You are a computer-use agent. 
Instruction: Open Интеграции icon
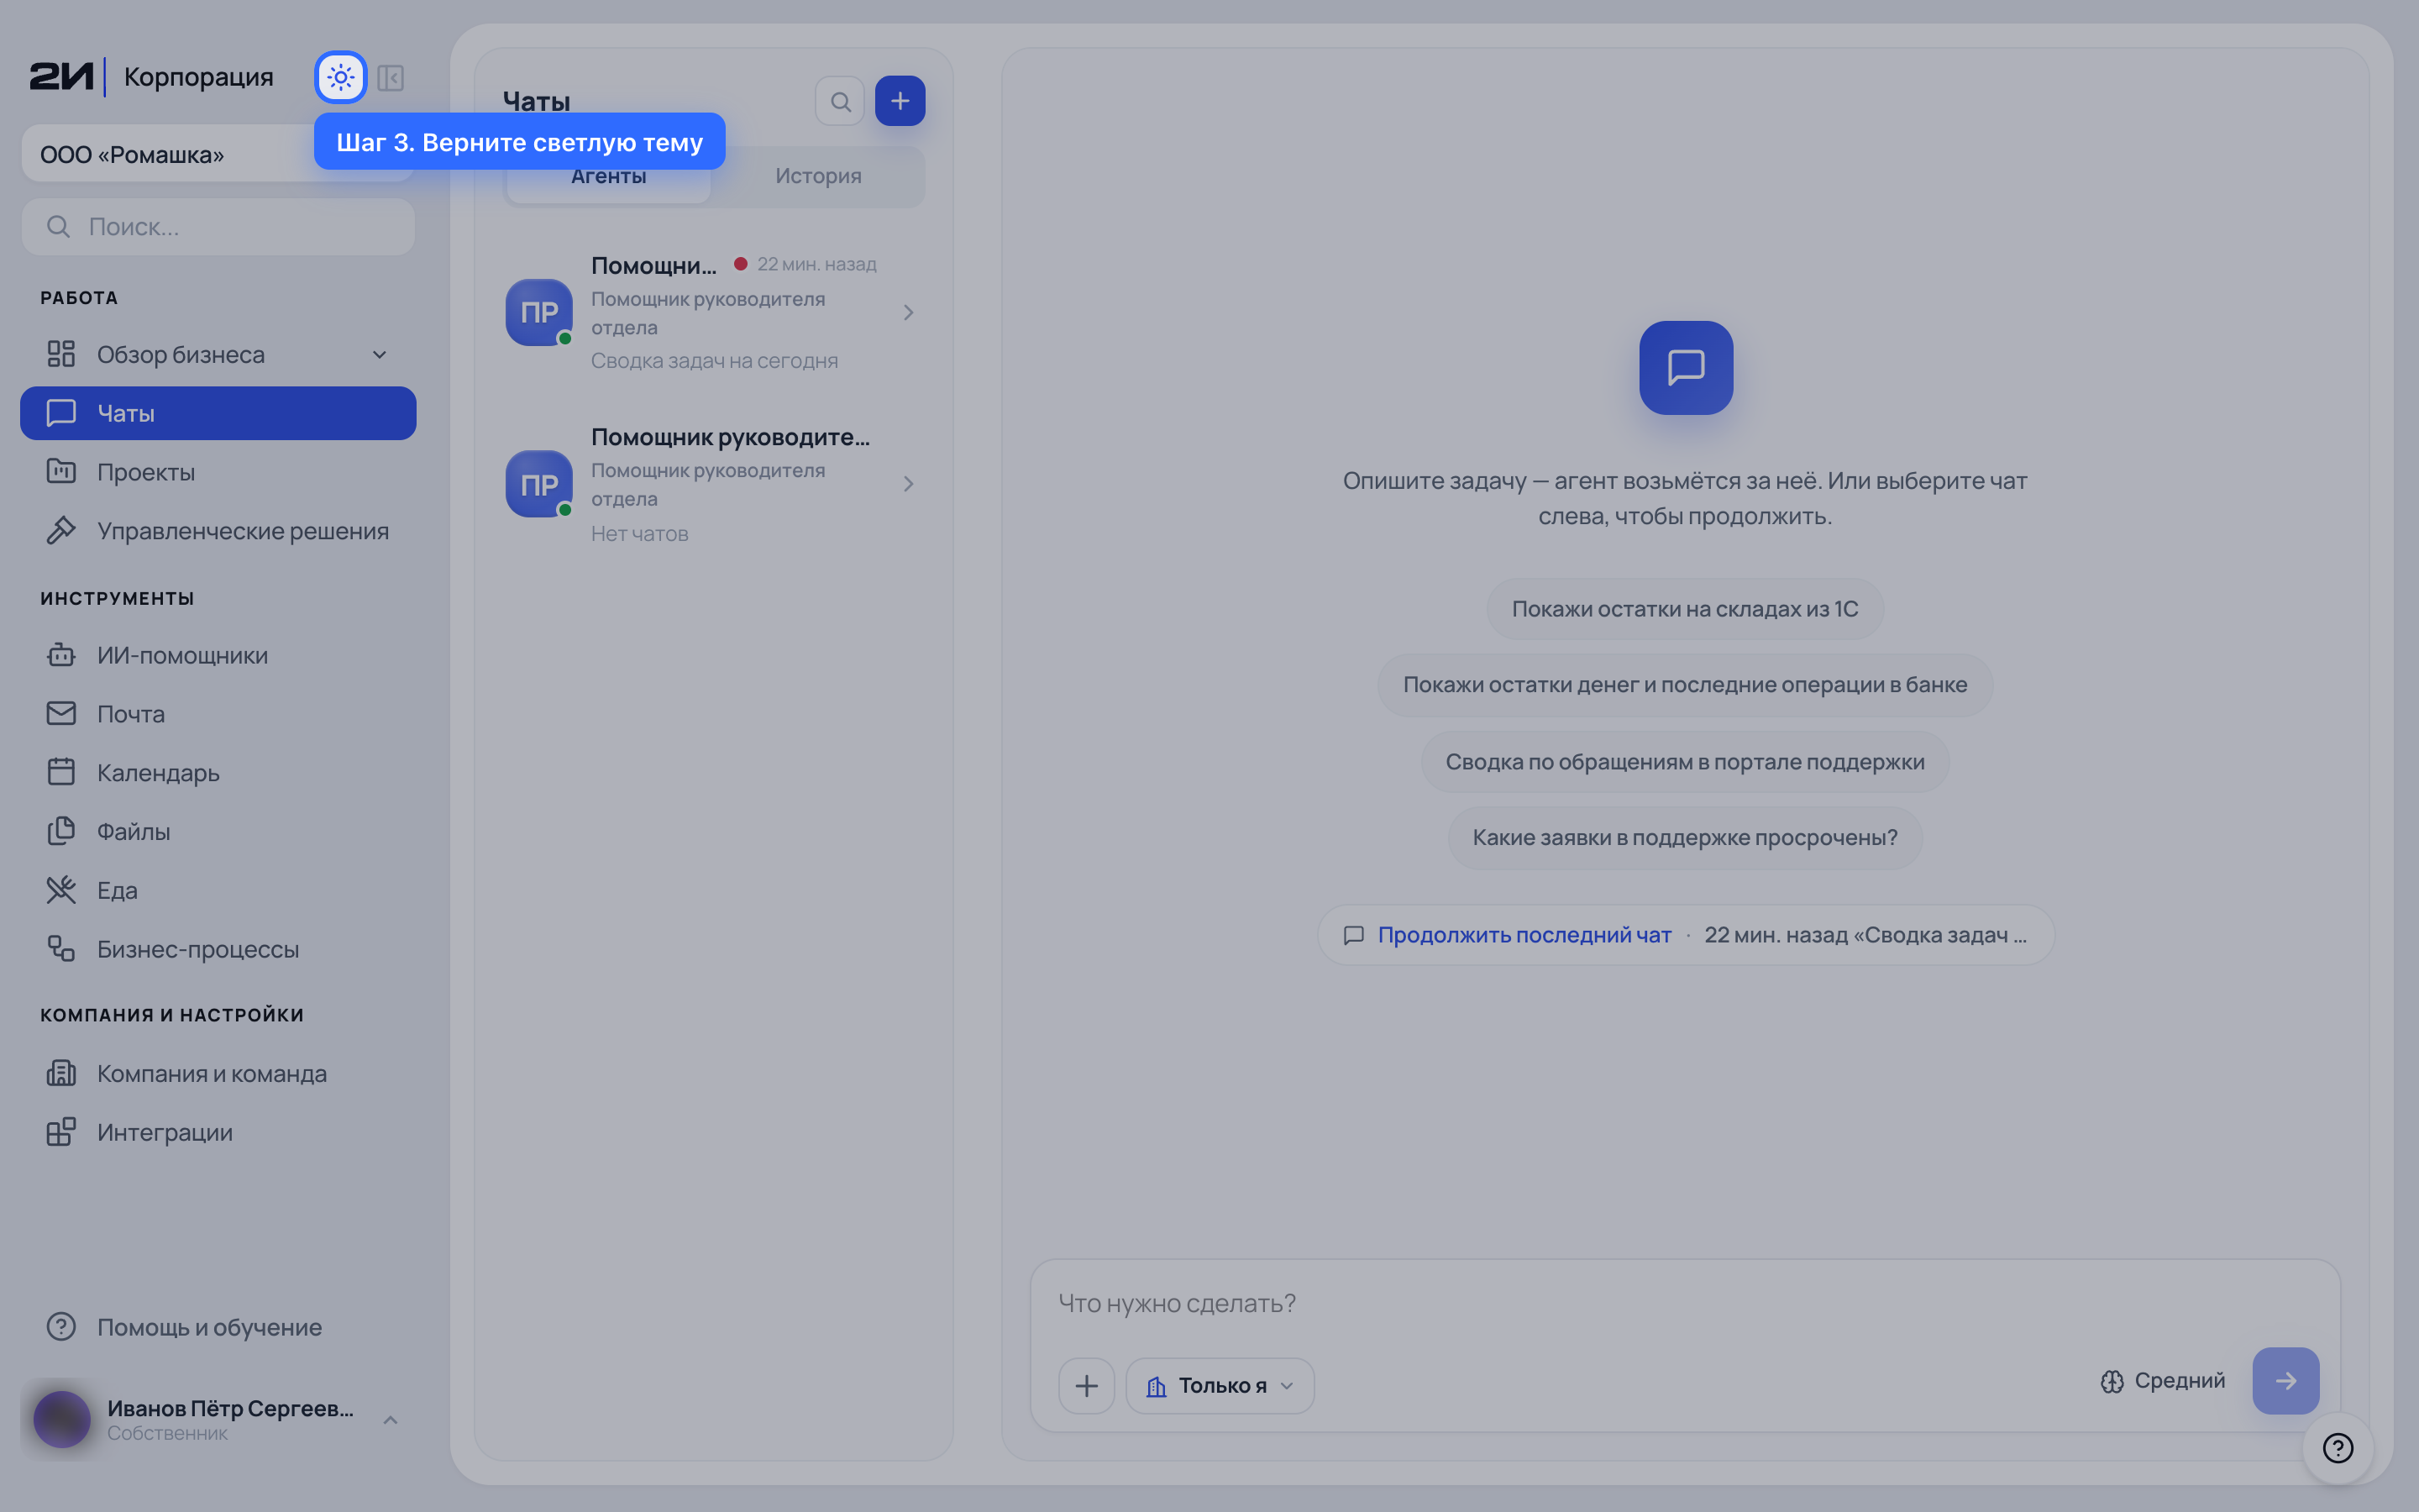[61, 1133]
